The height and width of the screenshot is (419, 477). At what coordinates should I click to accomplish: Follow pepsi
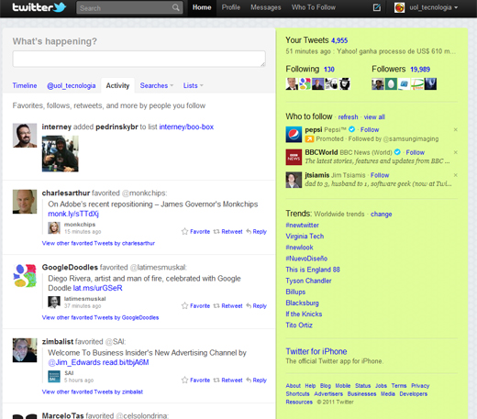pos(370,129)
